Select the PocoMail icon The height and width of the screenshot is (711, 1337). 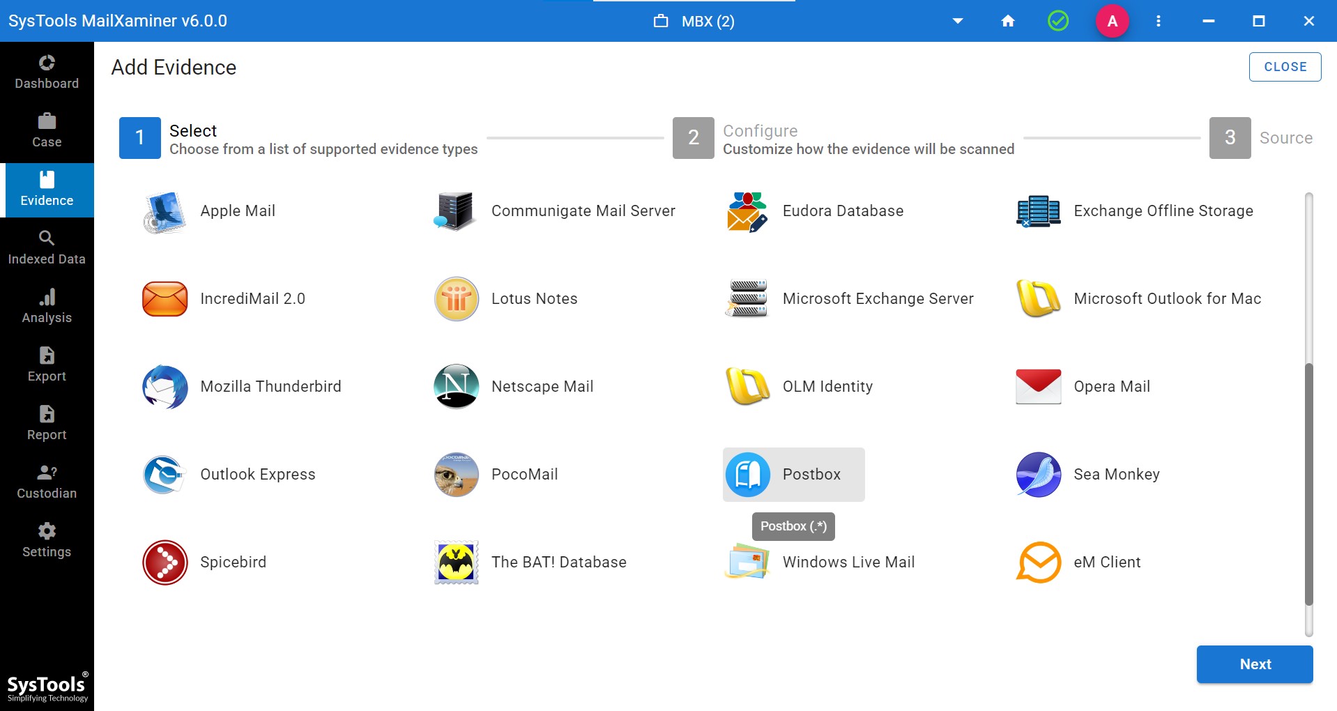coord(456,475)
